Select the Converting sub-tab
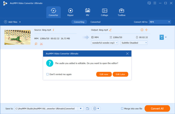 pyautogui.click(x=79, y=22)
